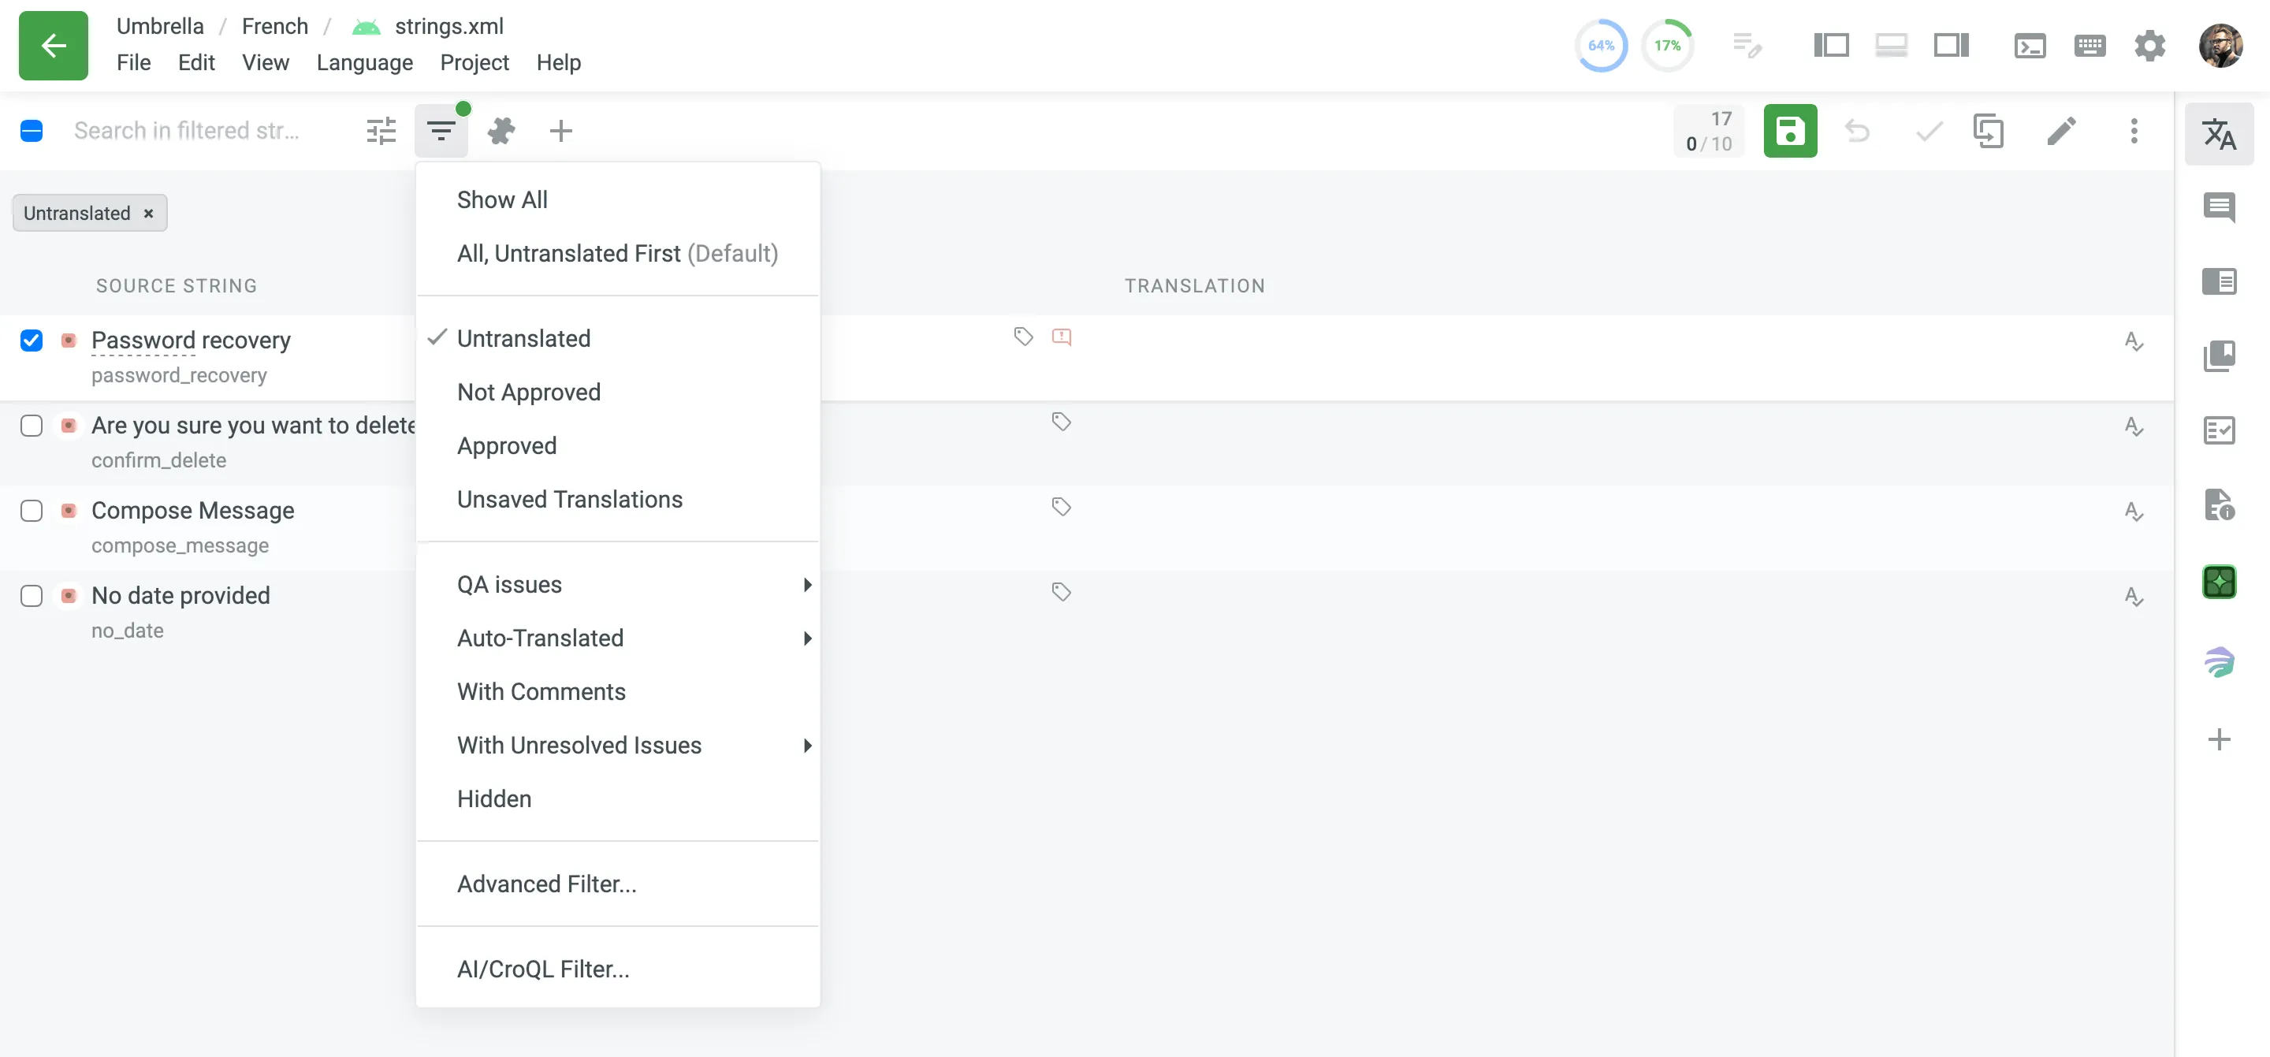Click the green save button
The height and width of the screenshot is (1057, 2270).
click(x=1790, y=132)
